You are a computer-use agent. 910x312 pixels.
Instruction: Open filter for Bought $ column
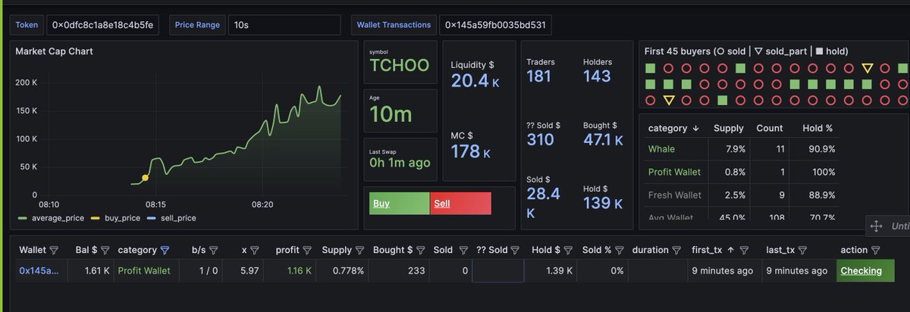point(421,250)
